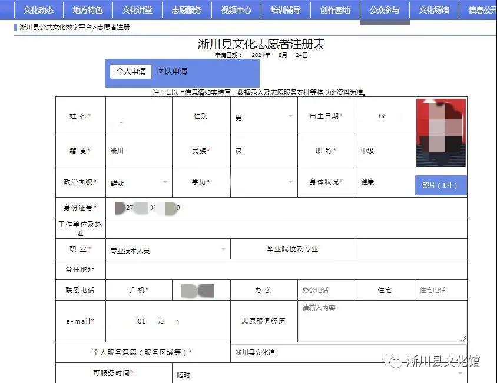This screenshot has width=497, height=383.
Task: Open 信息公开 navigation item
Action: point(478,10)
